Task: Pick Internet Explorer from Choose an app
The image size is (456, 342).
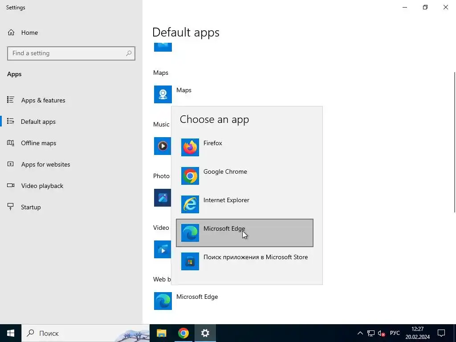Action: tap(244, 204)
